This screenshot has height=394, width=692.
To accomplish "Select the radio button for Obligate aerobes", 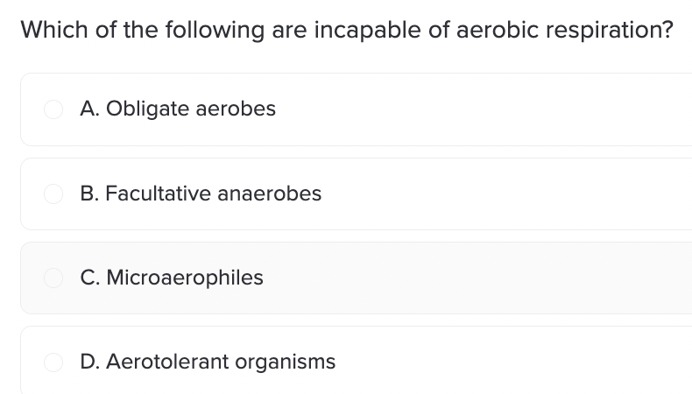I will [x=53, y=109].
